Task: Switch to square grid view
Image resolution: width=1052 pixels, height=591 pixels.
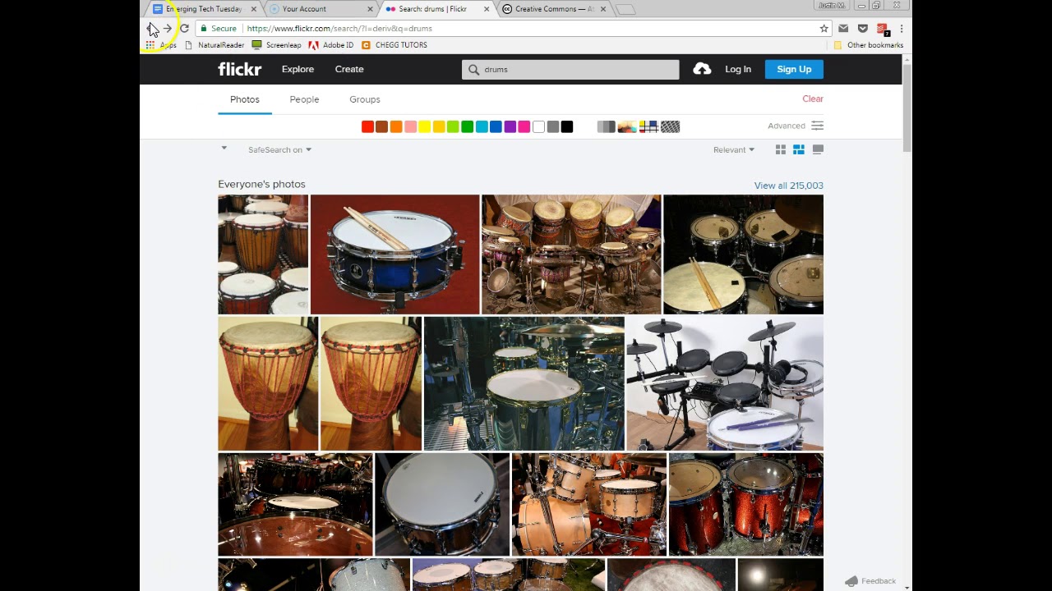Action: point(781,149)
